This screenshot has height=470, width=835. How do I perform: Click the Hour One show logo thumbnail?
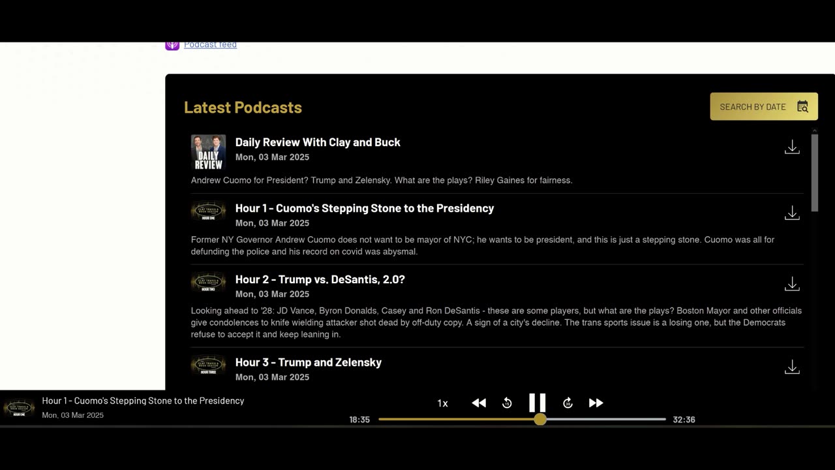coord(208,211)
